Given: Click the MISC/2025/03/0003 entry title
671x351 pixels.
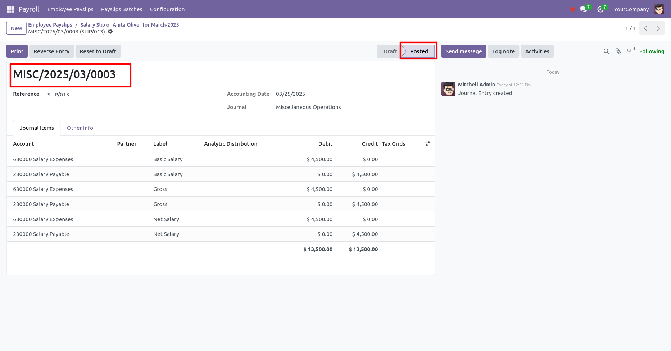Looking at the screenshot, I should (x=64, y=74).
